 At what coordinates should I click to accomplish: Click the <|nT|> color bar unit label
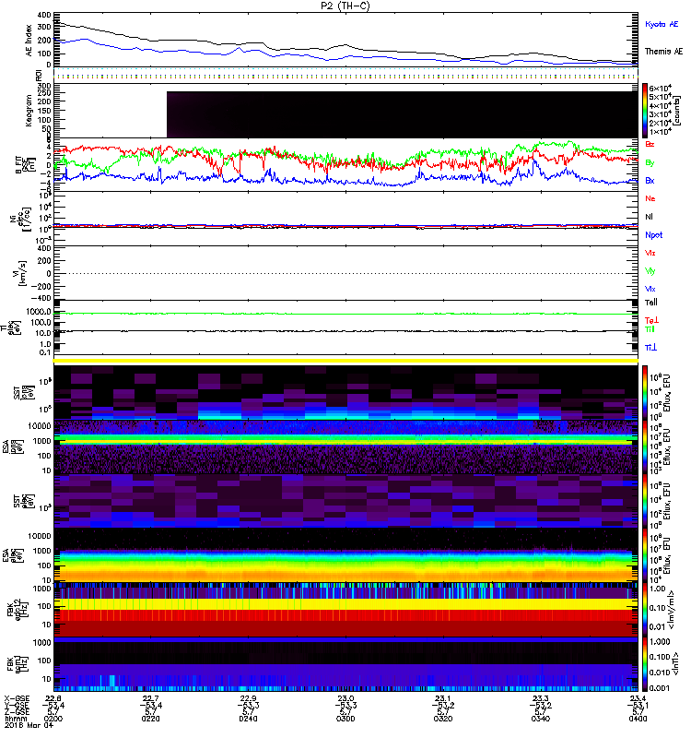coord(674,664)
